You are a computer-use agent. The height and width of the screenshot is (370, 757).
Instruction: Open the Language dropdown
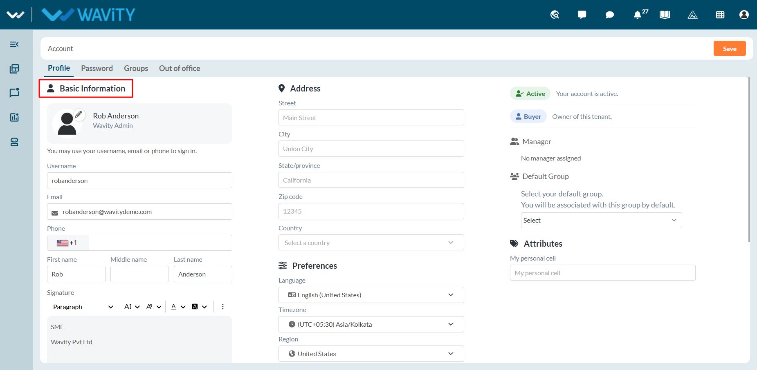click(371, 295)
